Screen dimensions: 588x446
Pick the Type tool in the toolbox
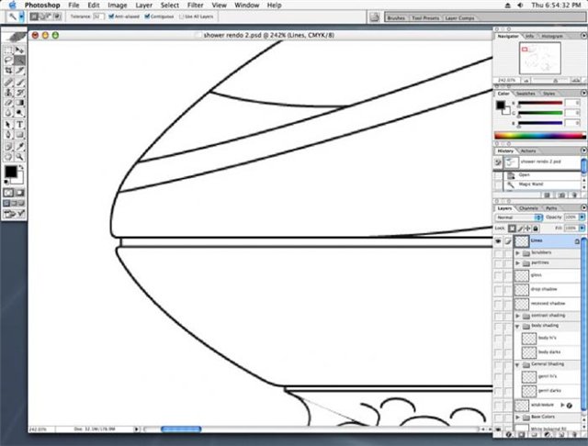point(19,124)
